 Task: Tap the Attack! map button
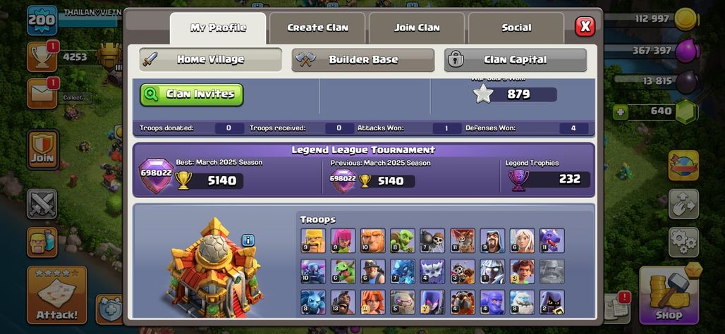tap(57, 295)
